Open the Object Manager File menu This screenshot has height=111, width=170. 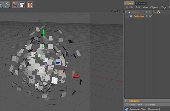(x=131, y=7)
